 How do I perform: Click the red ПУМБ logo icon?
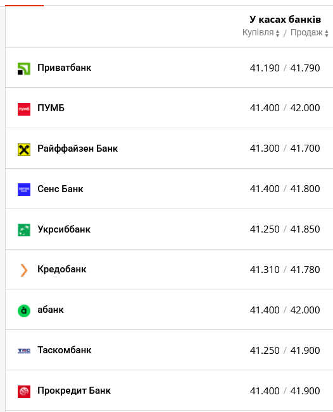(24, 109)
